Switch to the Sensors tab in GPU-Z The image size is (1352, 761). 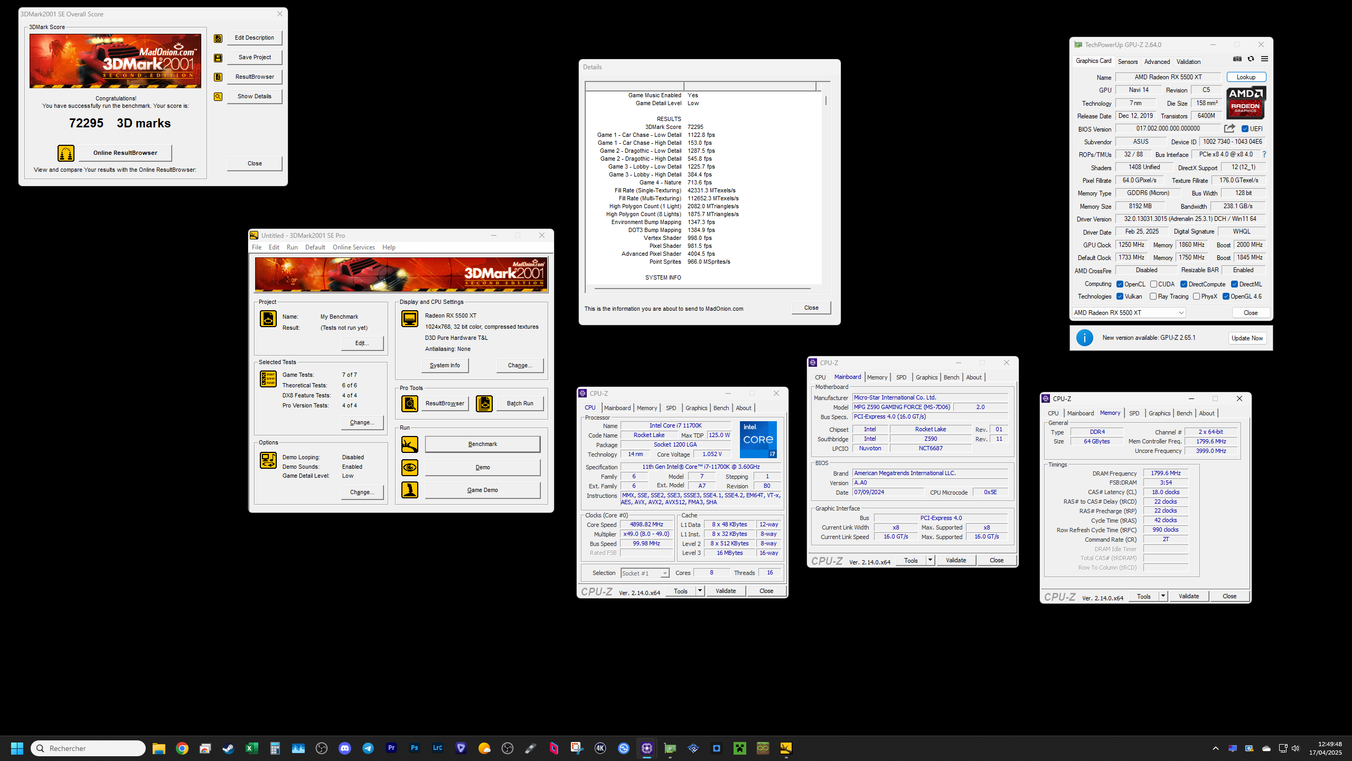pyautogui.click(x=1128, y=62)
